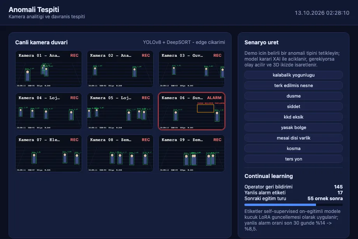Click the dusme scenario button

coord(293,96)
